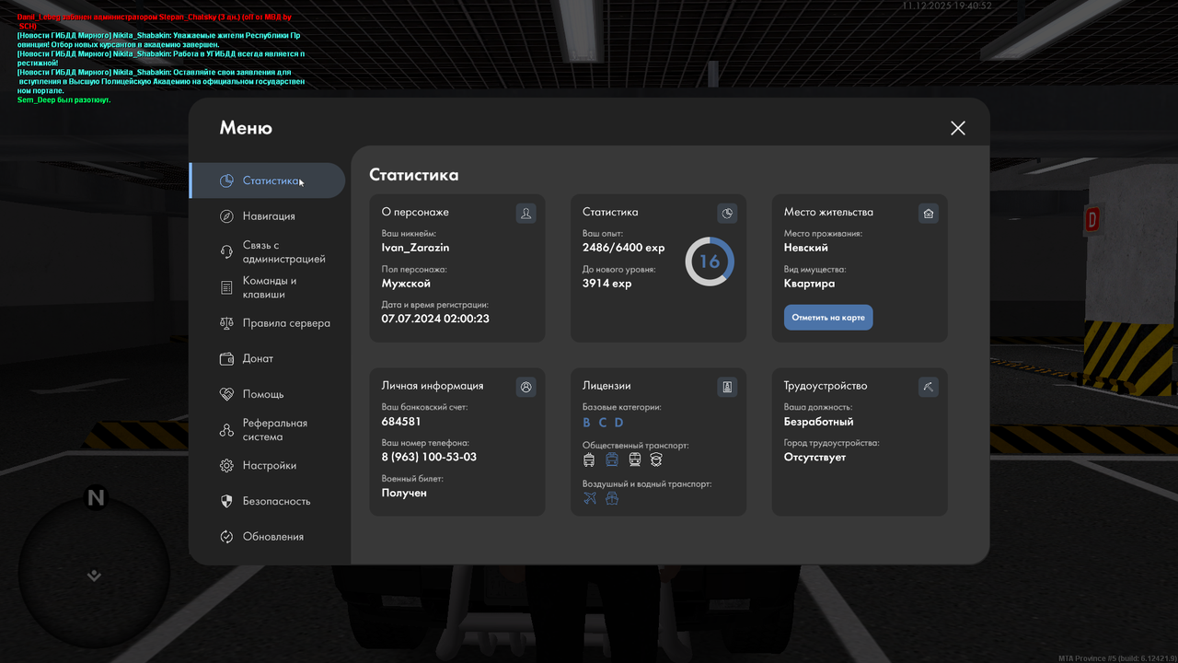The width and height of the screenshot is (1178, 663).
Task: Click the user circle icon in Личная информация
Action: click(x=525, y=388)
